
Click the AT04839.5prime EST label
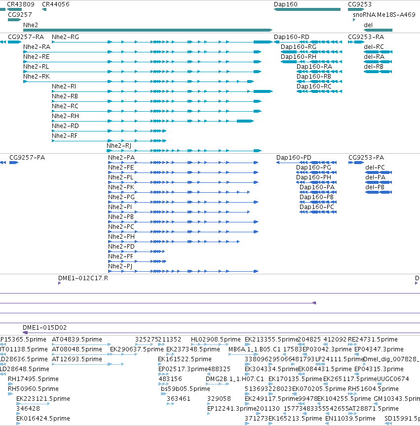coord(77,340)
